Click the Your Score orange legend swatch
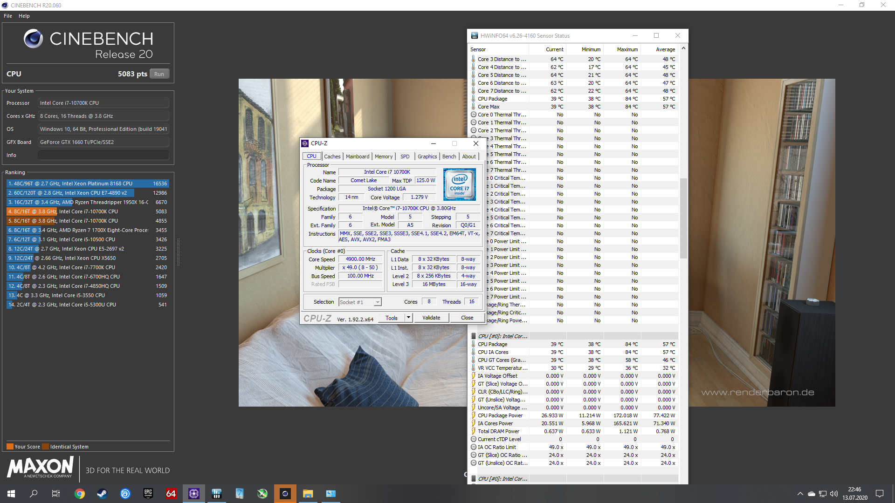895x503 pixels. pos(10,447)
